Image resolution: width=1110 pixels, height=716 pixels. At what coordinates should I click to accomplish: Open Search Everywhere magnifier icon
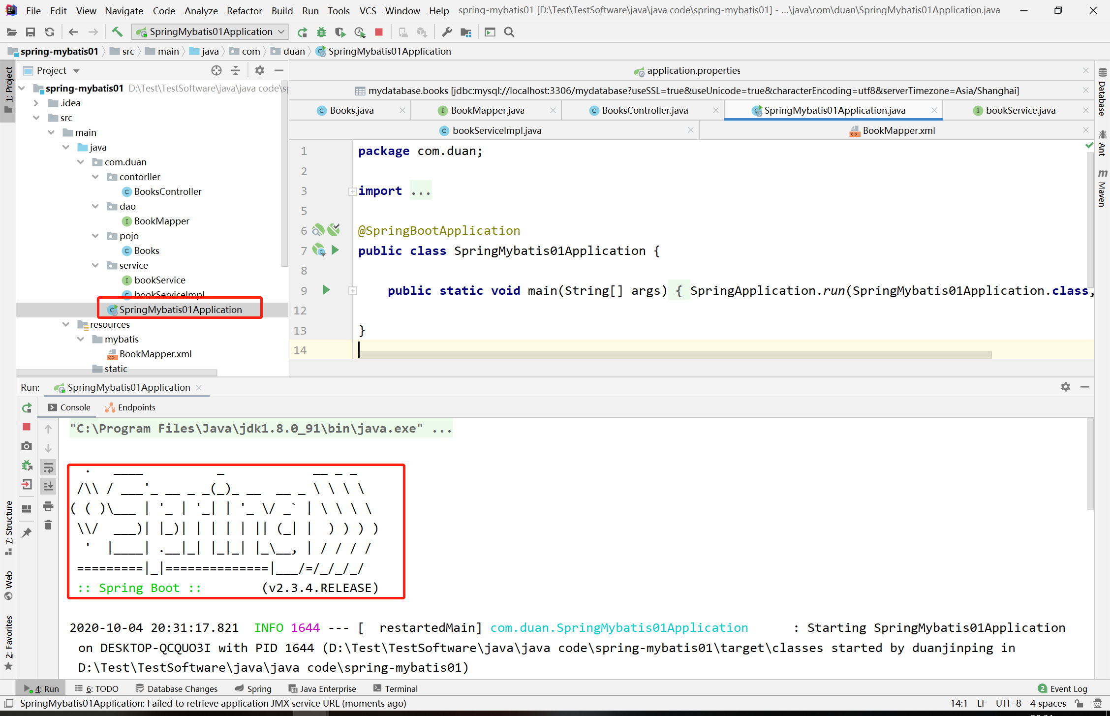(x=509, y=32)
